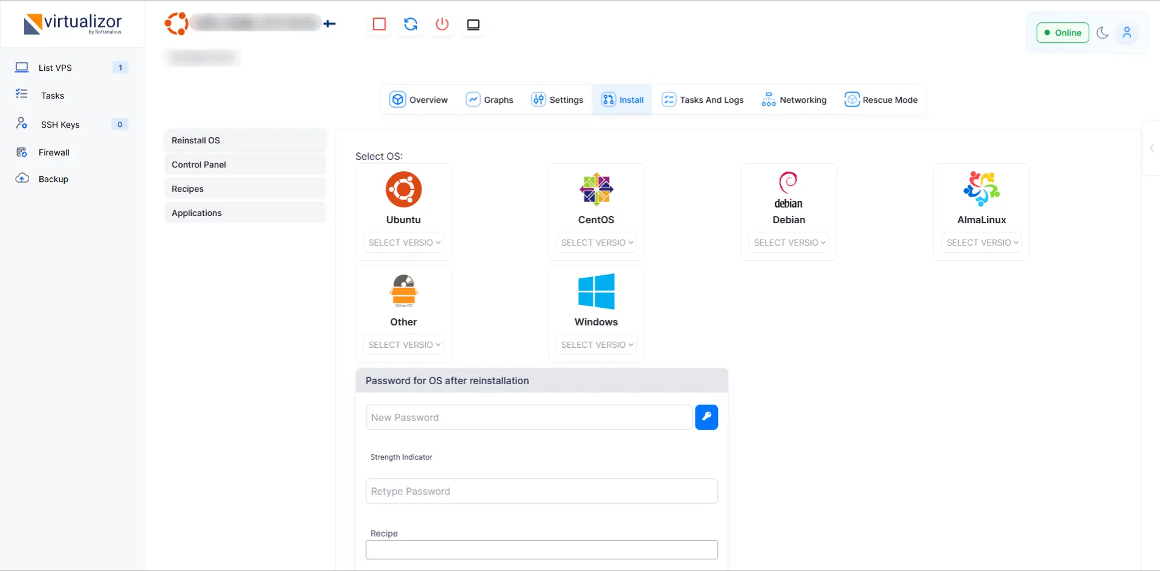This screenshot has width=1160, height=571.
Task: Open the Rescue Mode tab
Action: pos(881,100)
